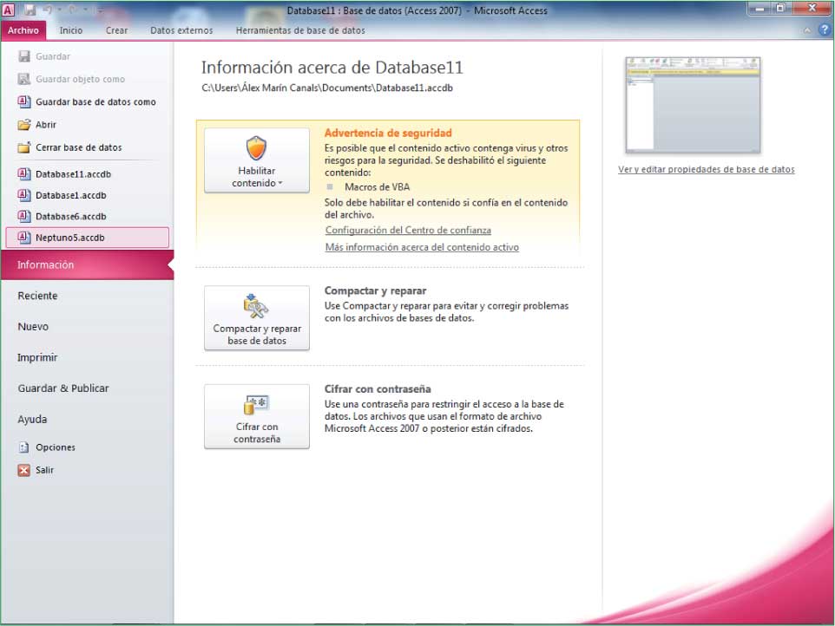Switch to the Inicio tab

tap(71, 30)
